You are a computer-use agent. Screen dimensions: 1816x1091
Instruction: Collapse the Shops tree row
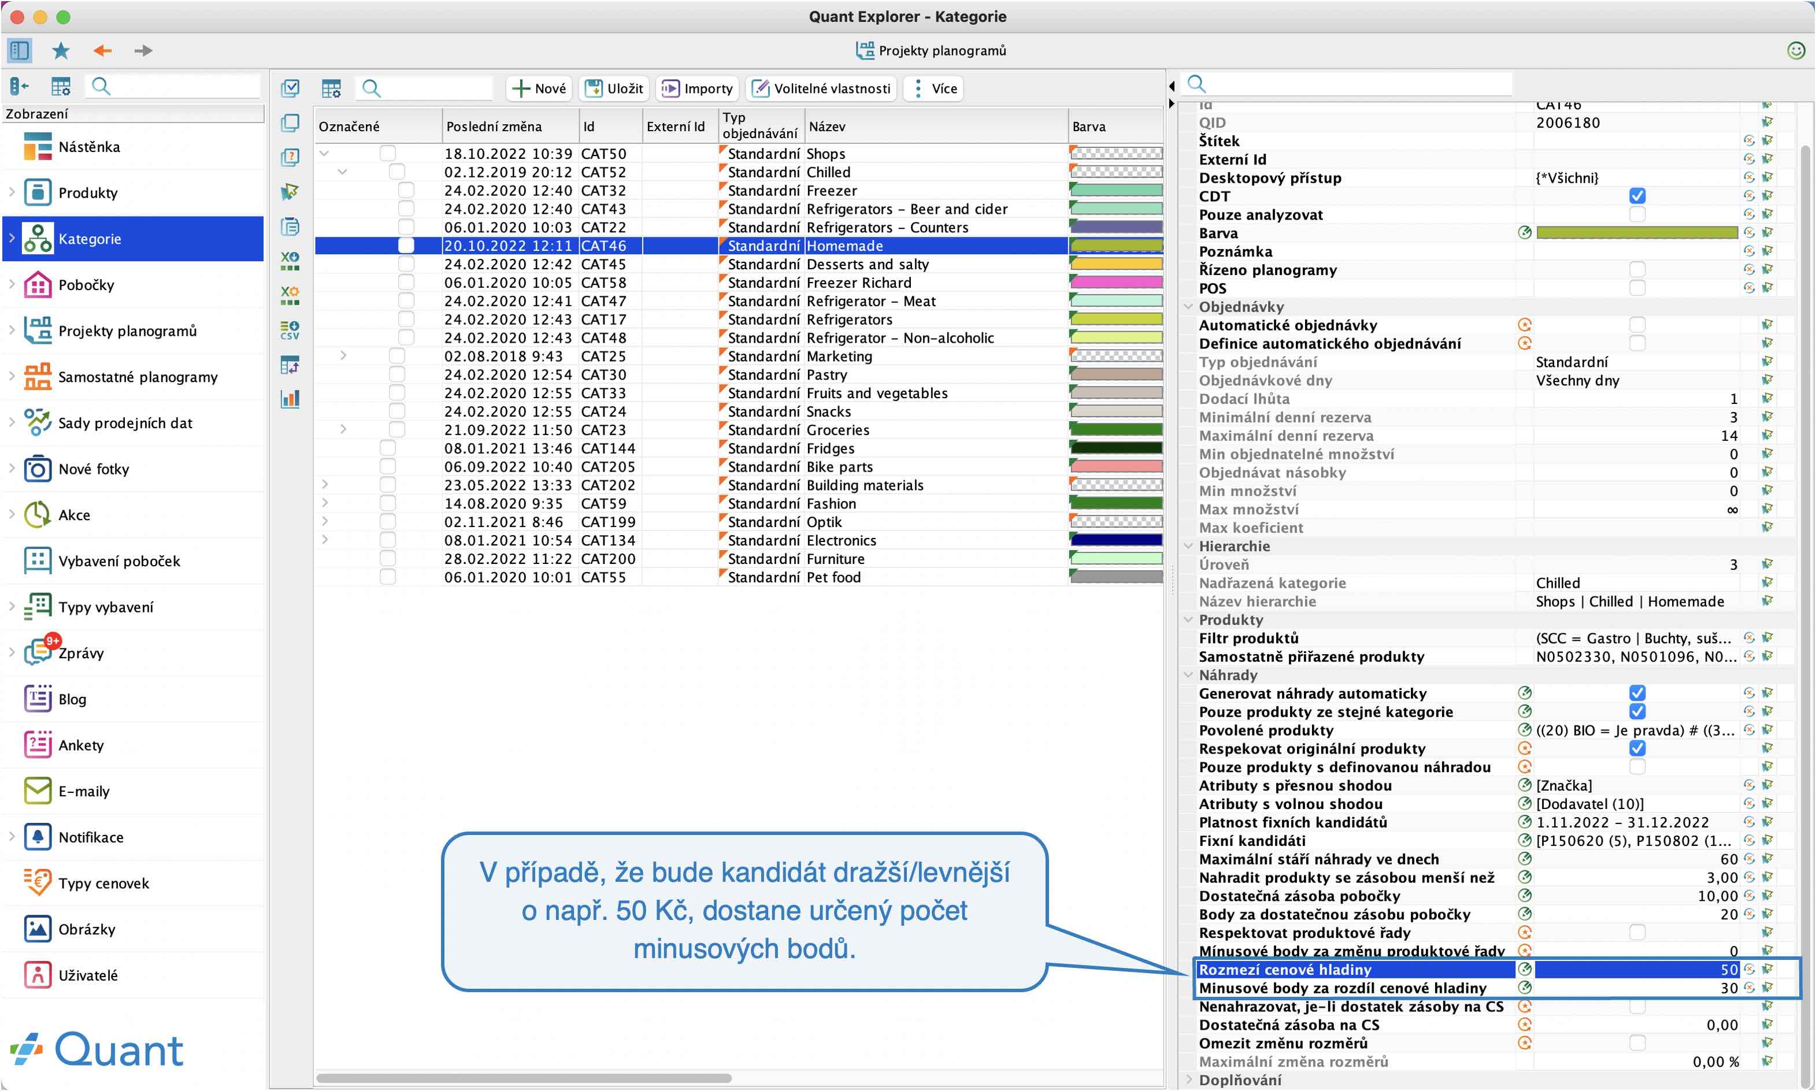tap(324, 154)
